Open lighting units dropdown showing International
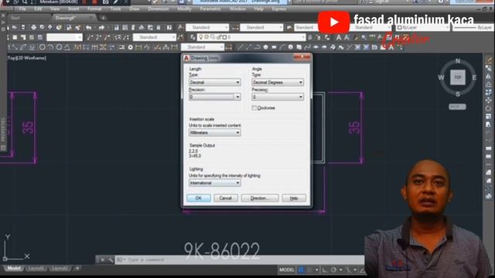 click(215, 183)
